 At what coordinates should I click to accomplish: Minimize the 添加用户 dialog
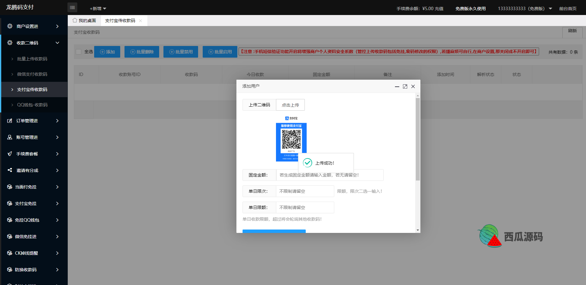point(397,87)
